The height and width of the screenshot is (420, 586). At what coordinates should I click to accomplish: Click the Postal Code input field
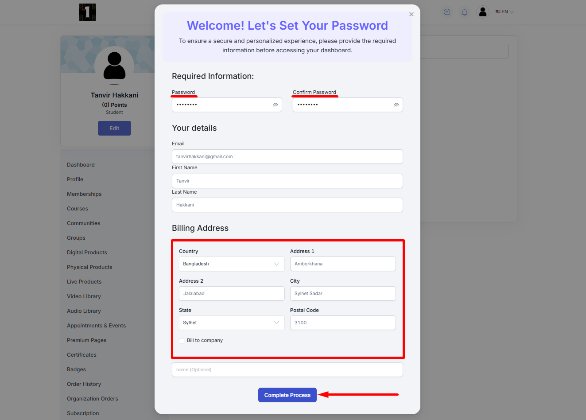(343, 323)
